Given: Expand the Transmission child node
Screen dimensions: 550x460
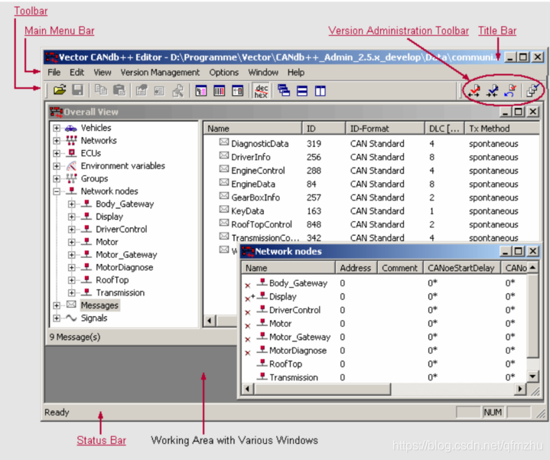Looking at the screenshot, I should 72,292.
